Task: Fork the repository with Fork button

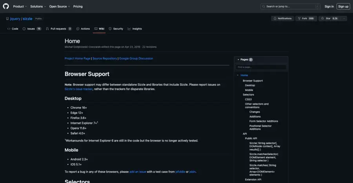Action: point(306,19)
